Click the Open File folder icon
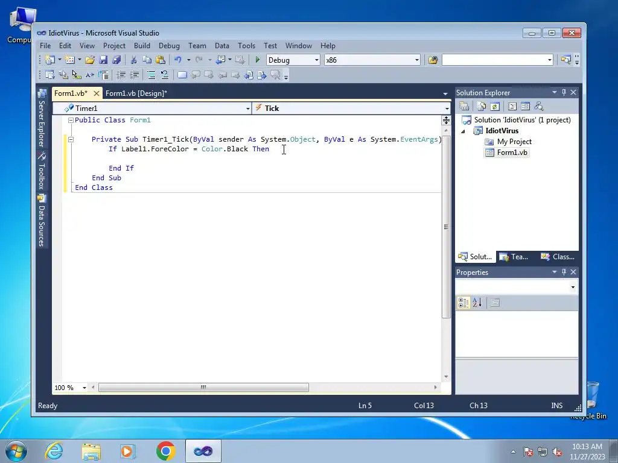 click(90, 60)
